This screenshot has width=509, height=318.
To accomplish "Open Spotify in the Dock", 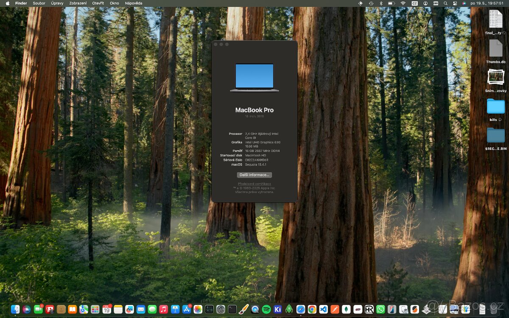I will click(266, 310).
